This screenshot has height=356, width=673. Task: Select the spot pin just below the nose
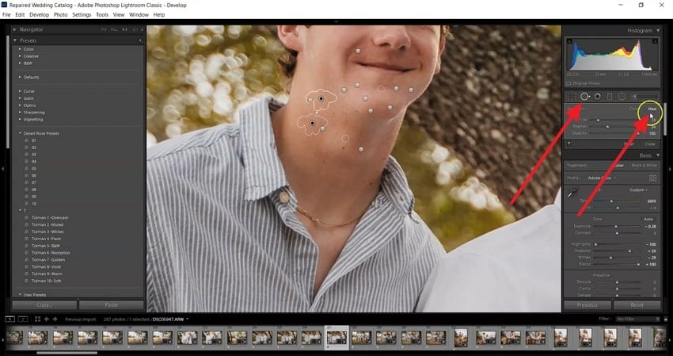tap(358, 51)
